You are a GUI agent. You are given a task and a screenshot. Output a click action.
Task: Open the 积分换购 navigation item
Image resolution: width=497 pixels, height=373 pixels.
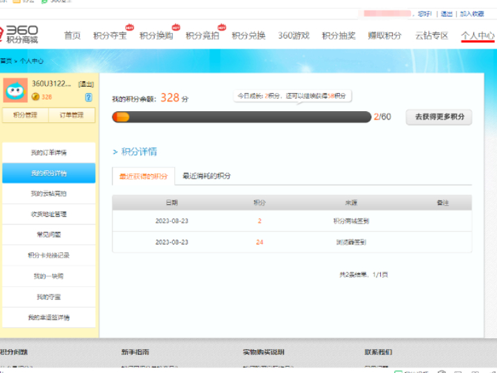coord(156,35)
